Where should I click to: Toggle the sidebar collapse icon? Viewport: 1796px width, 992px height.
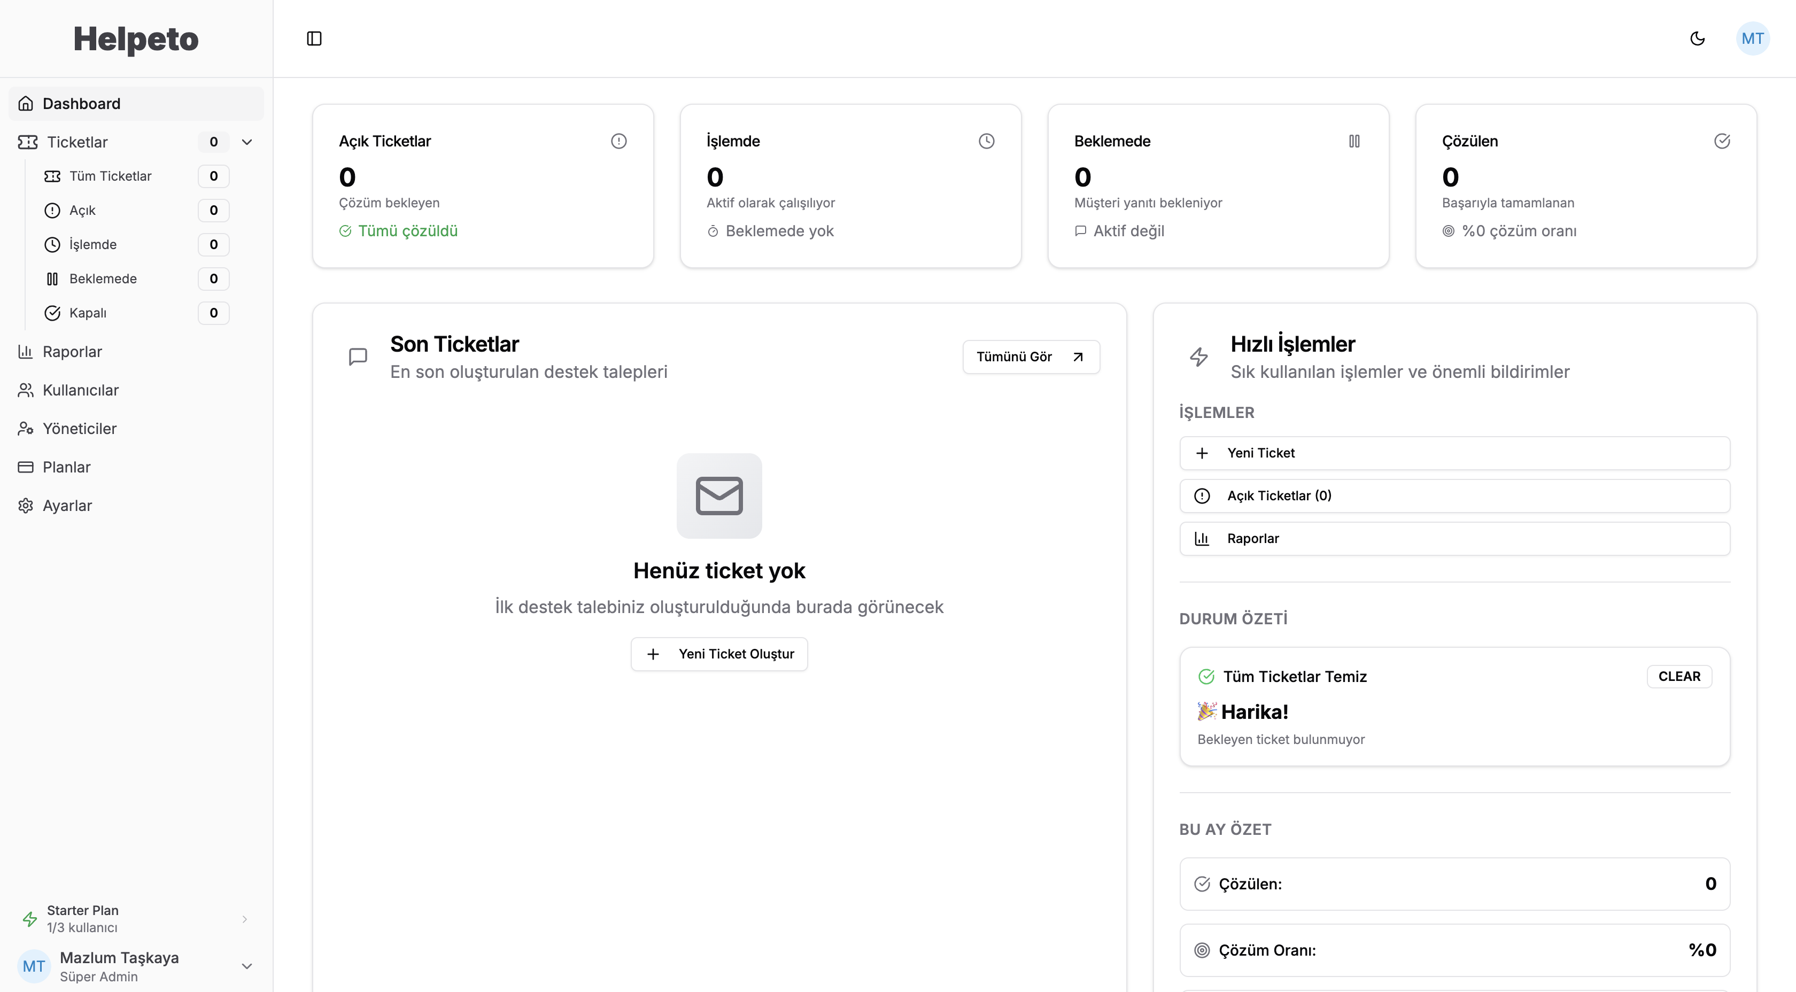314,38
